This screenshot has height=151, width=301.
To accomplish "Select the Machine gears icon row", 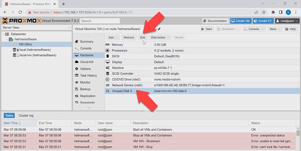I will click(x=107, y=68).
